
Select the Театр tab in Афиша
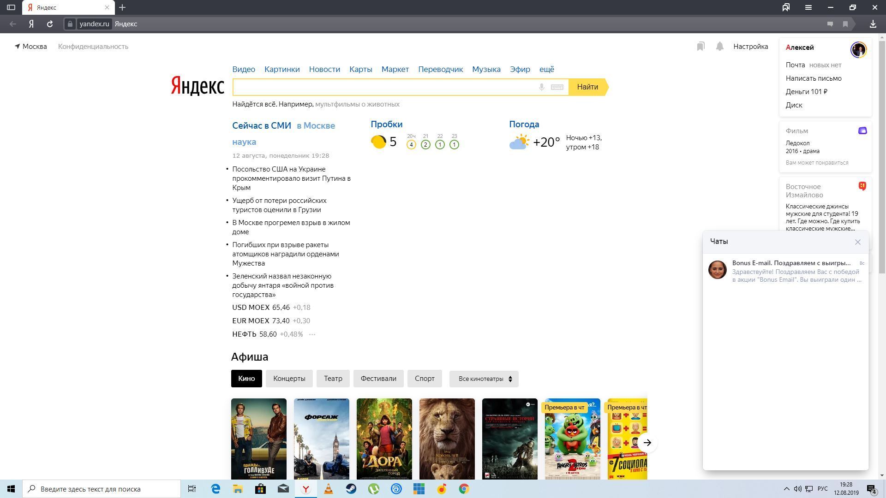[333, 379]
